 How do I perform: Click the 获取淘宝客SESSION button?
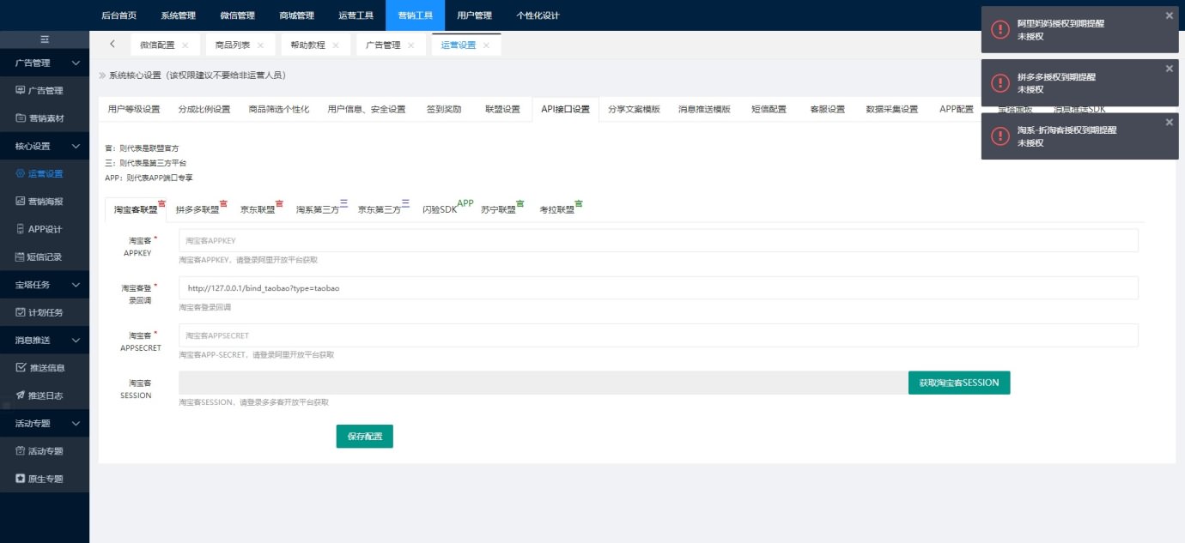point(959,383)
